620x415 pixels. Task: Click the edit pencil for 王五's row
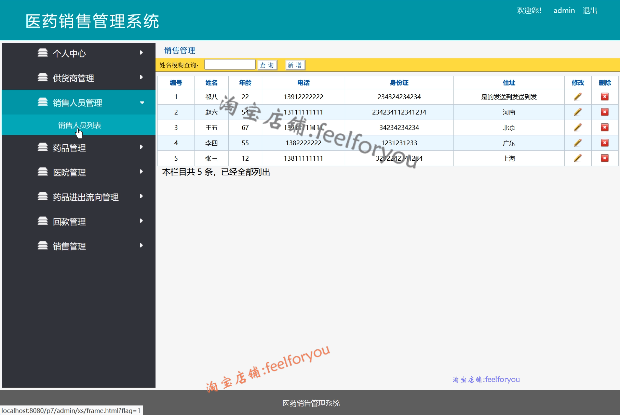point(578,128)
